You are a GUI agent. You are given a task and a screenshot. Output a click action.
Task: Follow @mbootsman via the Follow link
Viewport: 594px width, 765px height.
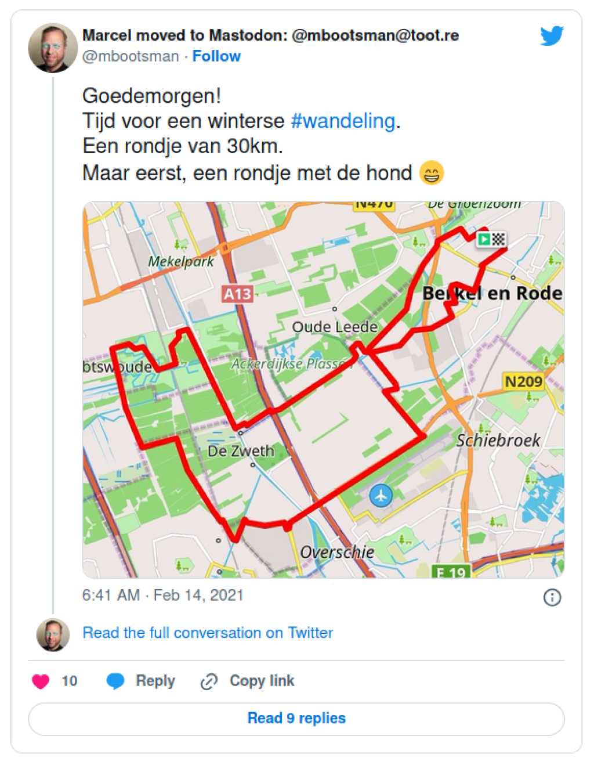coord(217,56)
